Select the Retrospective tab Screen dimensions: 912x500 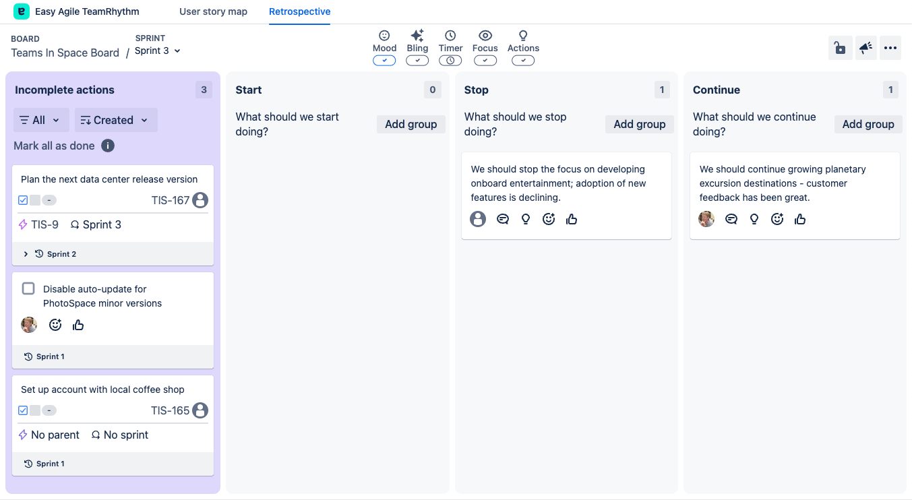(299, 11)
